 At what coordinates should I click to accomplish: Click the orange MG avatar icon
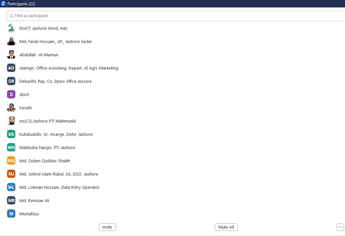tap(11, 161)
